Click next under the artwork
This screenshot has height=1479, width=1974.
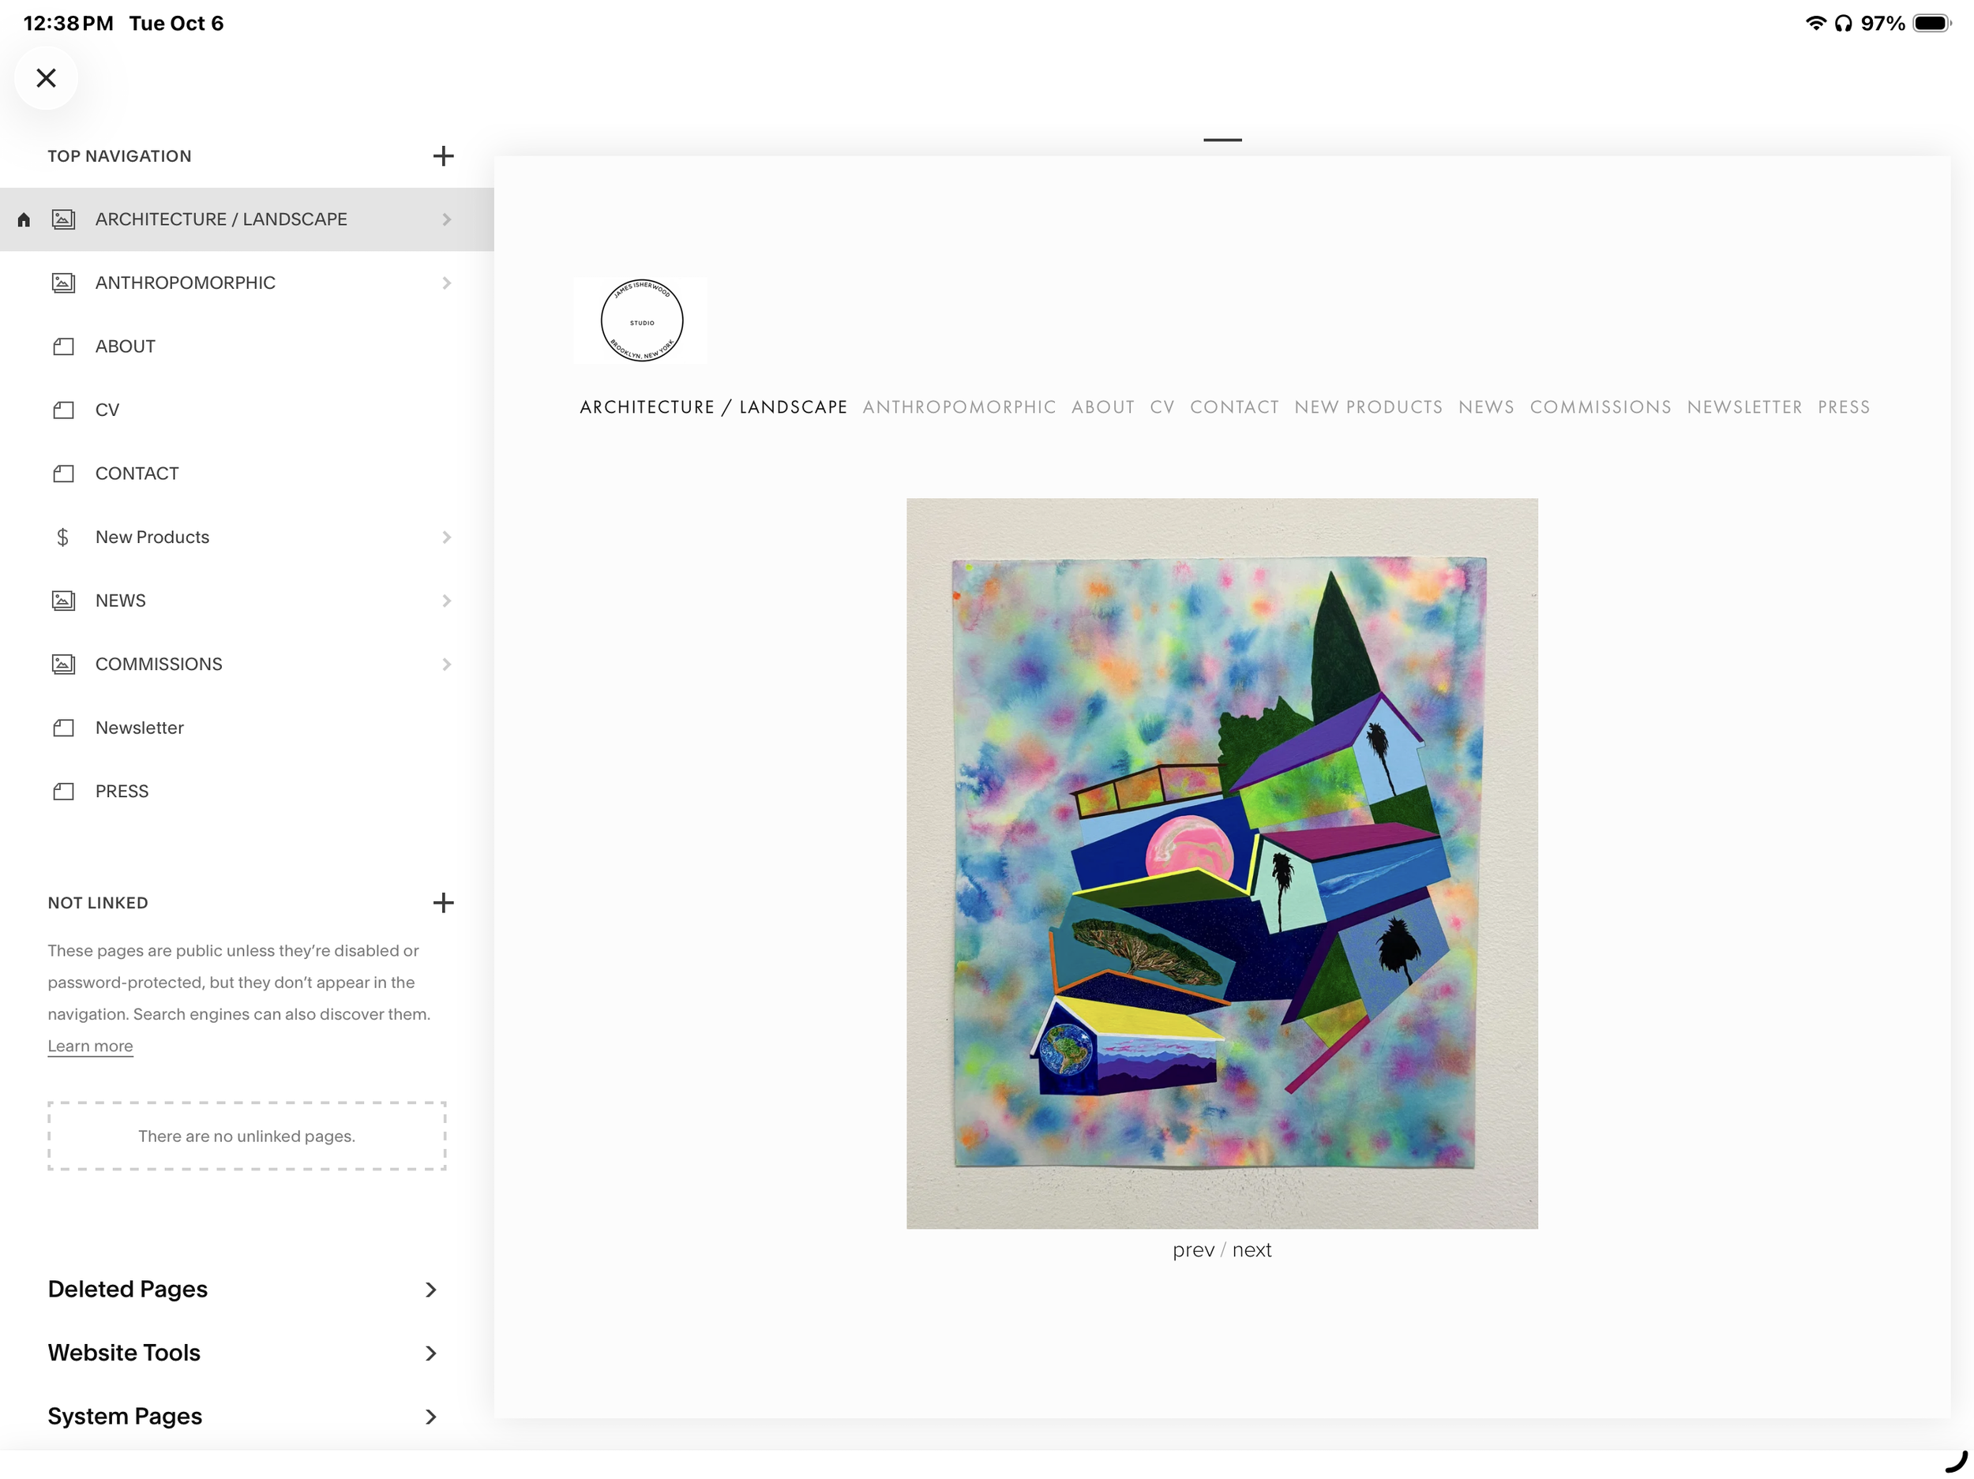1252,1250
